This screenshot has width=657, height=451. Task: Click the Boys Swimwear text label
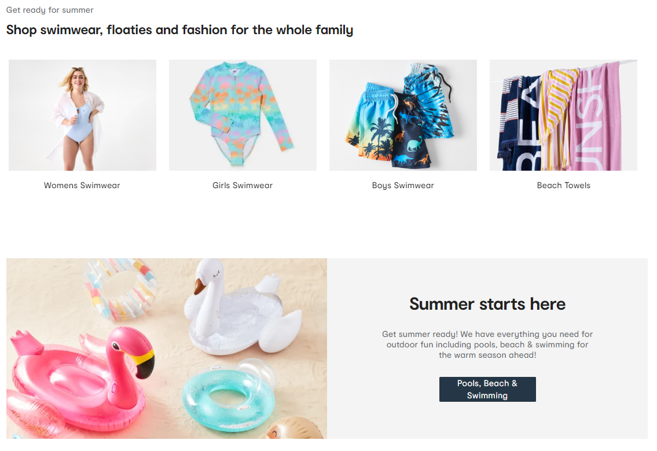[403, 185]
